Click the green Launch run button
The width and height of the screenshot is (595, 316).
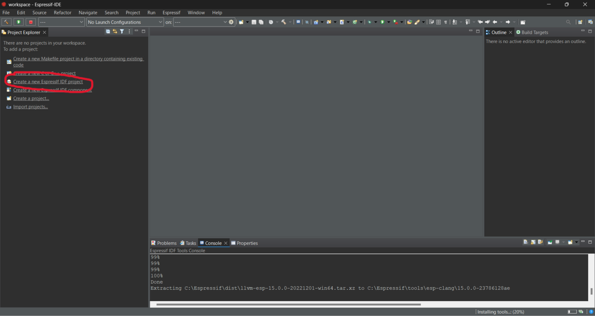tap(18, 22)
